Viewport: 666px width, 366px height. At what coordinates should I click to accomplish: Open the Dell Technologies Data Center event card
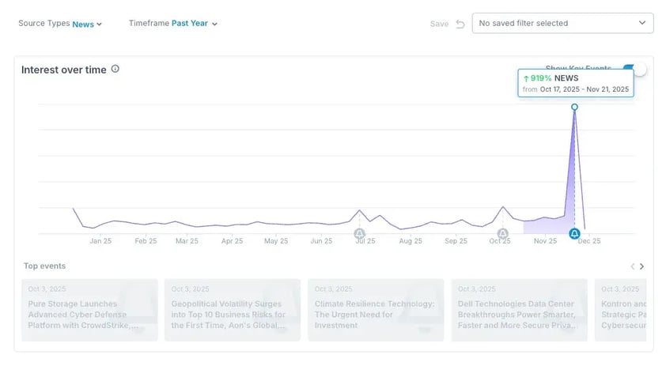click(x=519, y=309)
